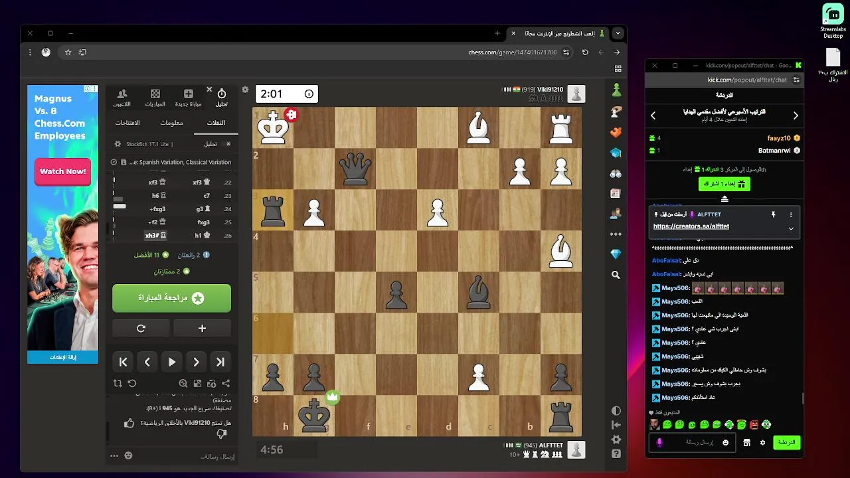Click the rematch circular-arrow button

click(141, 328)
